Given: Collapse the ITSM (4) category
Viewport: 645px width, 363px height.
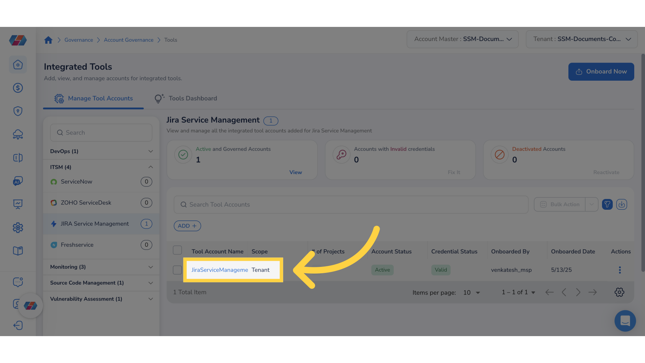Looking at the screenshot, I should [101, 167].
